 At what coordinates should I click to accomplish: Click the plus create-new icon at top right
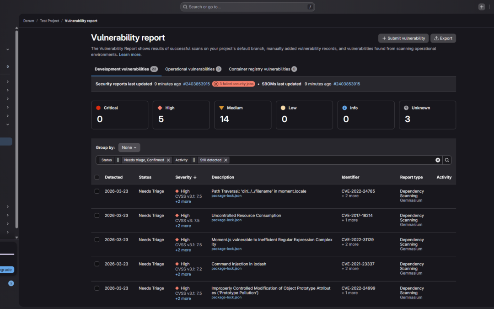tap(481, 7)
